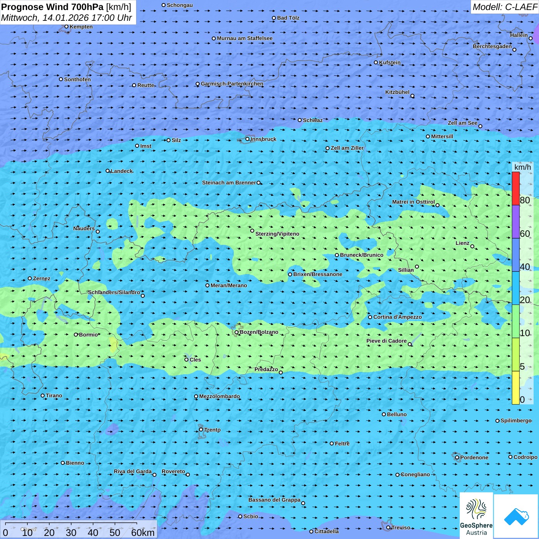
Task: Click the Hallein city marker
Action: 531,38
